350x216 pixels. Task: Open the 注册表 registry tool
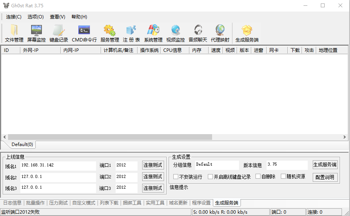tap(131, 33)
